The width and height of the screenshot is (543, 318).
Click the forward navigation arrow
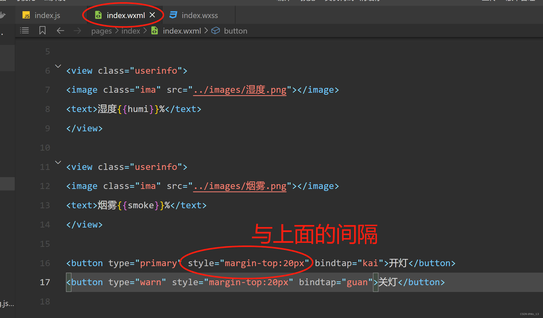pos(77,31)
